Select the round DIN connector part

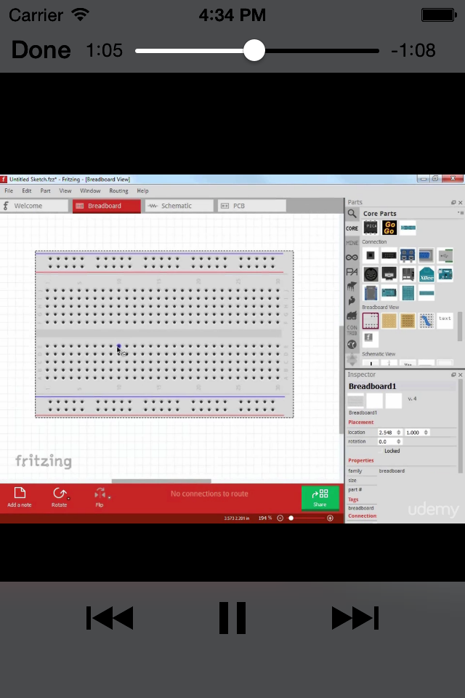click(371, 274)
